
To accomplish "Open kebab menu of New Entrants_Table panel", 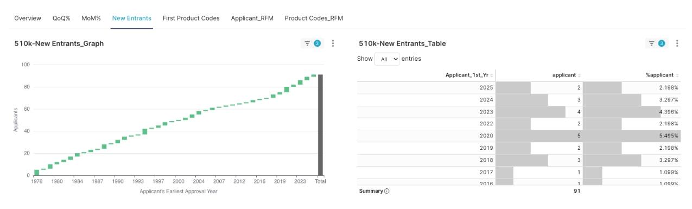I will tap(677, 43).
